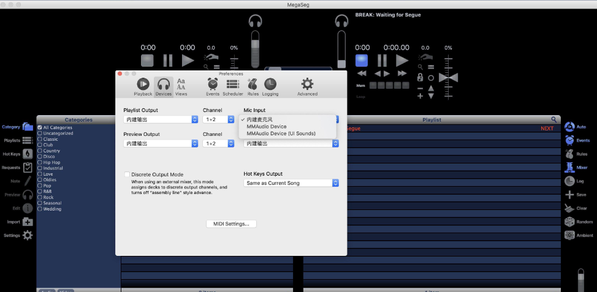The width and height of the screenshot is (597, 292).
Task: Click the Note pencil icon
Action: pyautogui.click(x=28, y=181)
